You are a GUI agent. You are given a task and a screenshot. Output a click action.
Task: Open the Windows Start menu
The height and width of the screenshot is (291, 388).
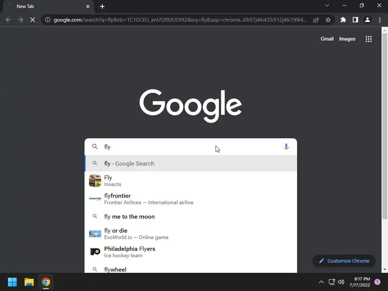pyautogui.click(x=12, y=282)
